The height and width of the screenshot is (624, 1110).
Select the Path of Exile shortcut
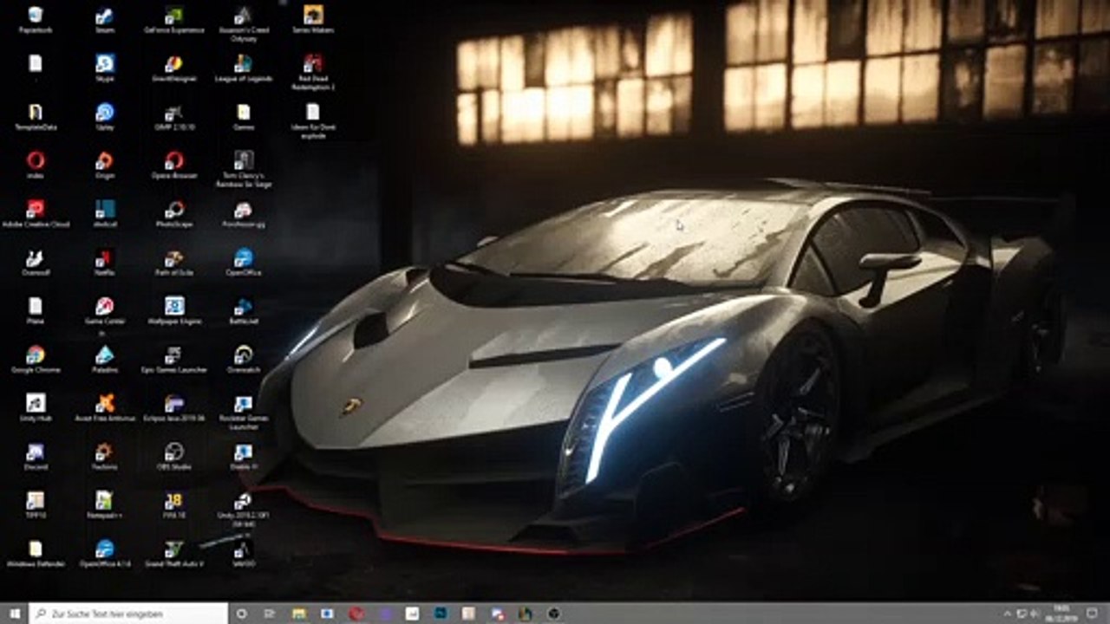tap(173, 262)
